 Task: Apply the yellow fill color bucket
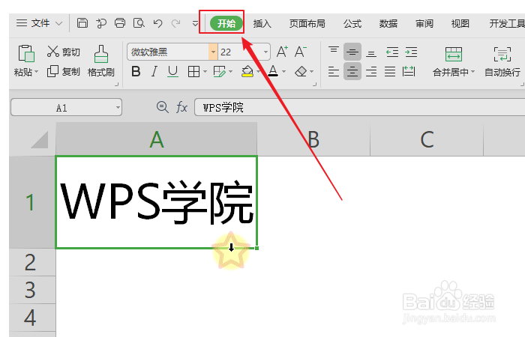click(247, 72)
